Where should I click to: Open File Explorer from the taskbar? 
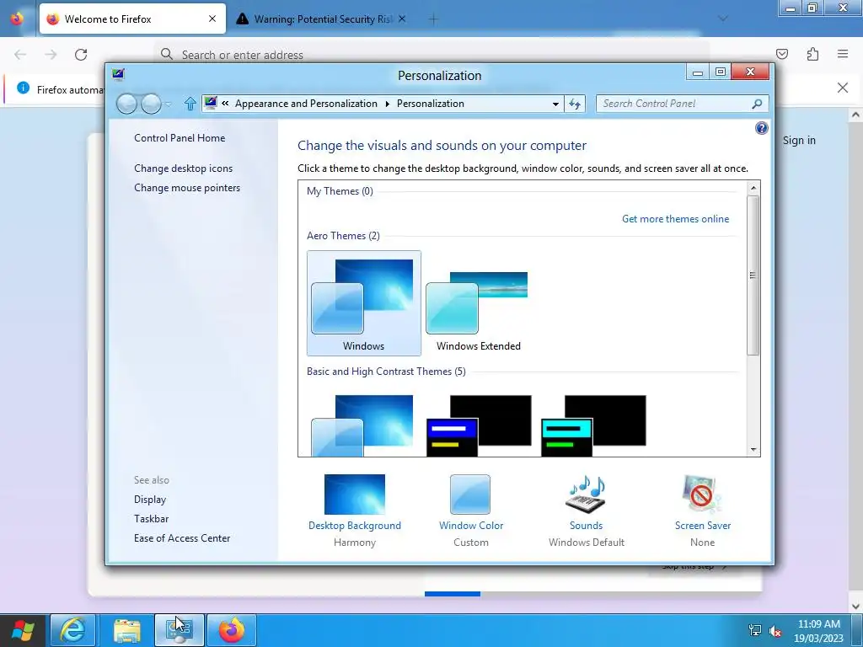127,630
